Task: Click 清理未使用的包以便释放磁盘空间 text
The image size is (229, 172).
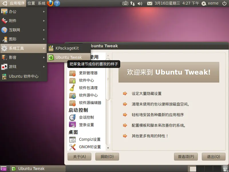Action: pos(161,104)
